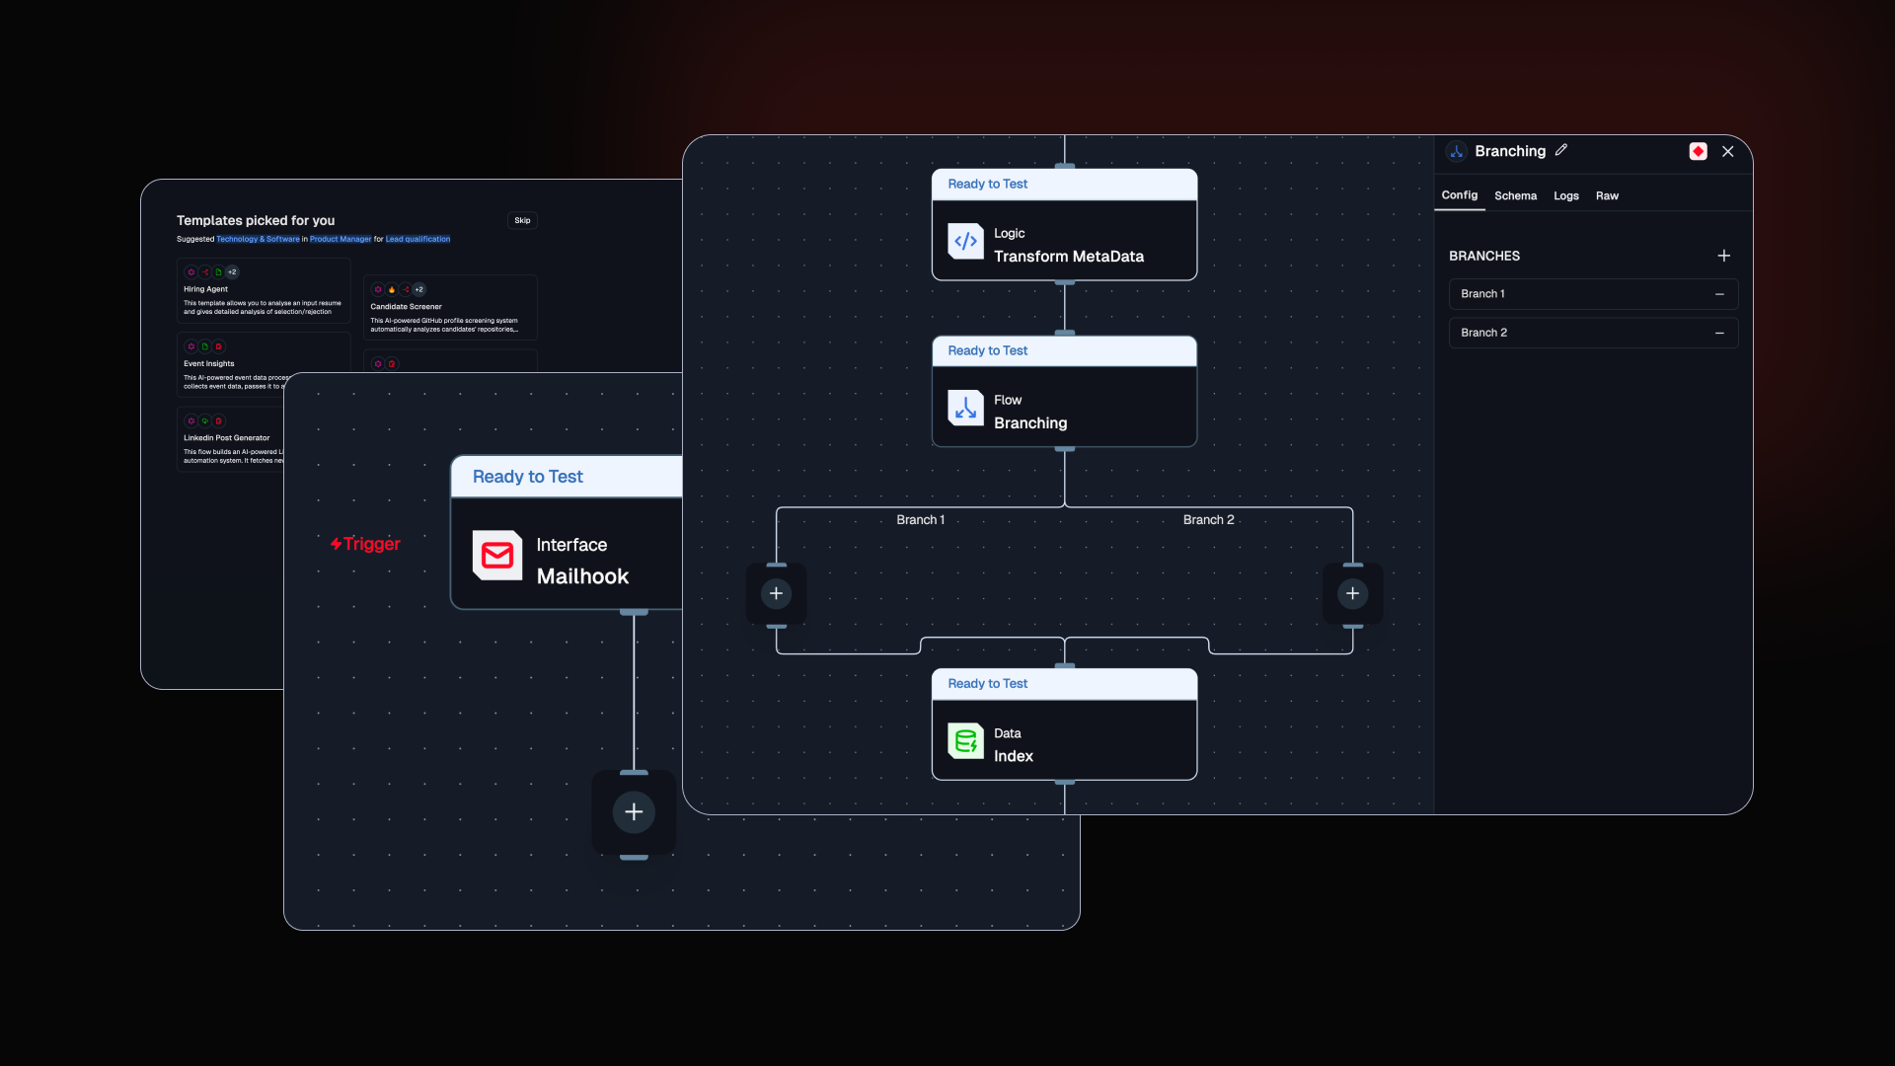This screenshot has height=1066, width=1895.
Task: Click the Branching icon in the panel header
Action: (x=1457, y=151)
